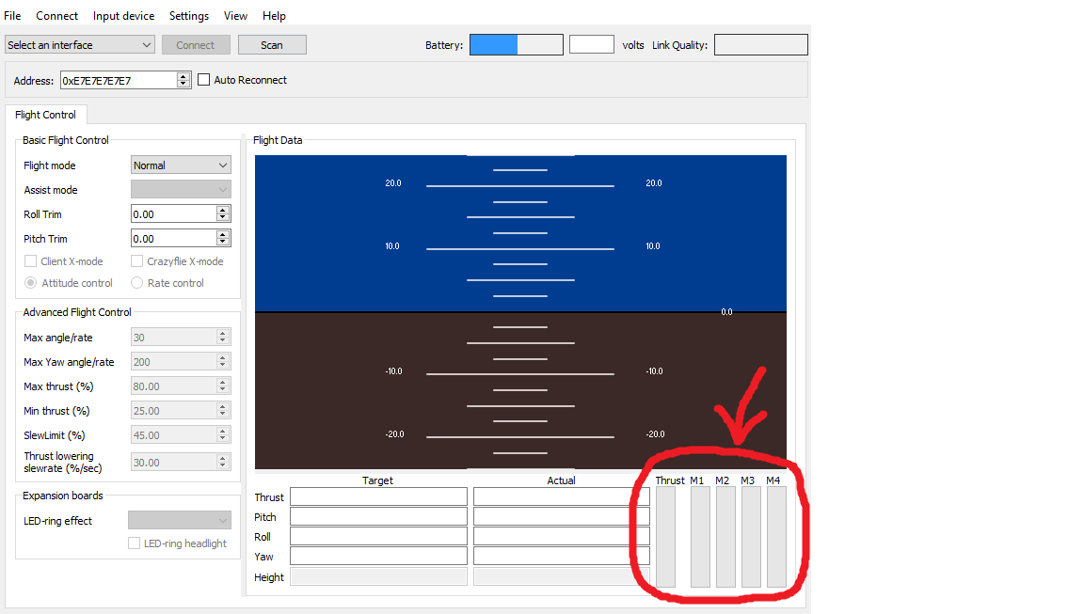Expand the Select an interface dropdown

tap(79, 45)
